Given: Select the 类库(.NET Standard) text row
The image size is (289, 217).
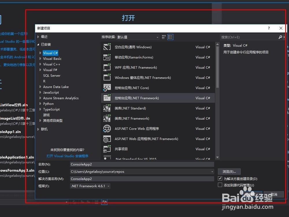Looking at the screenshot, I should click(130, 108).
